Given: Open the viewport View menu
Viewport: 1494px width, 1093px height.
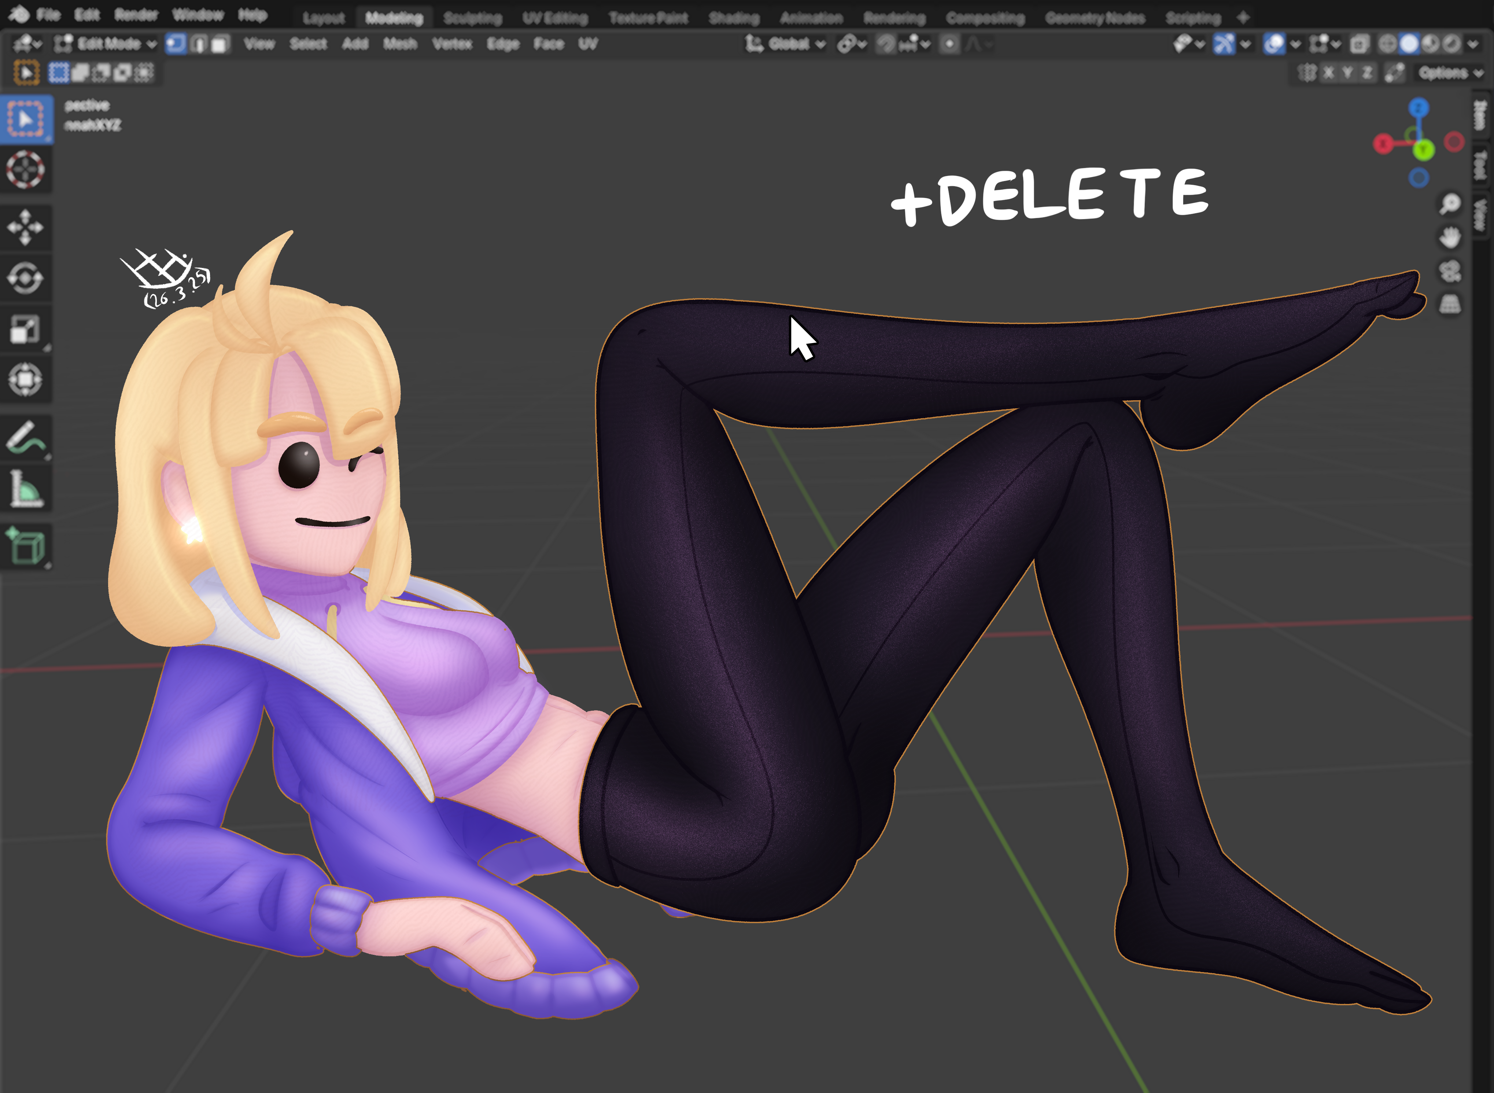Looking at the screenshot, I should coord(259,44).
